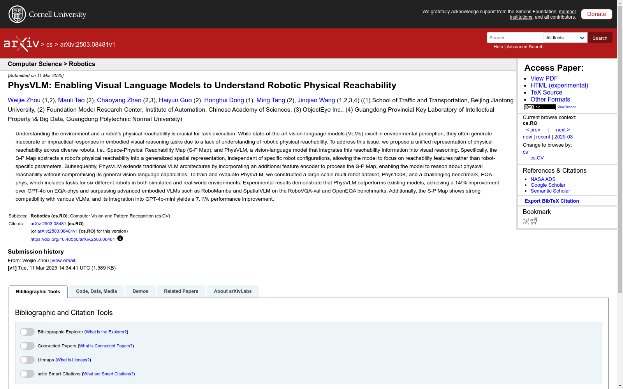The width and height of the screenshot is (623, 389).
Task: Open the doi.org DOI link
Action: pyautogui.click(x=73, y=239)
